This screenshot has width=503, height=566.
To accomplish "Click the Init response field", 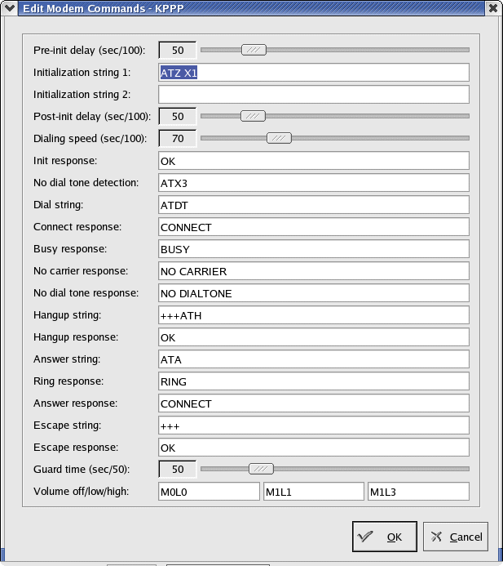I will coord(314,161).
